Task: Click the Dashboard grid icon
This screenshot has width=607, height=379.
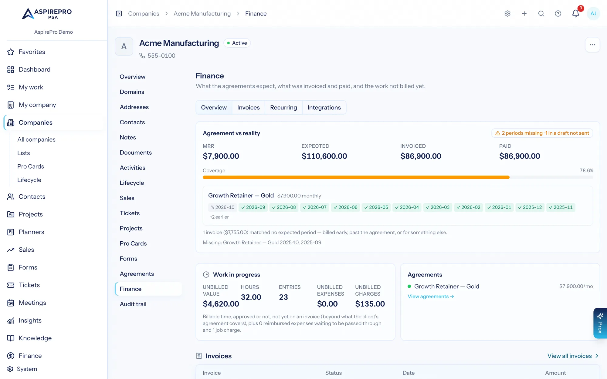Action: 11,69
